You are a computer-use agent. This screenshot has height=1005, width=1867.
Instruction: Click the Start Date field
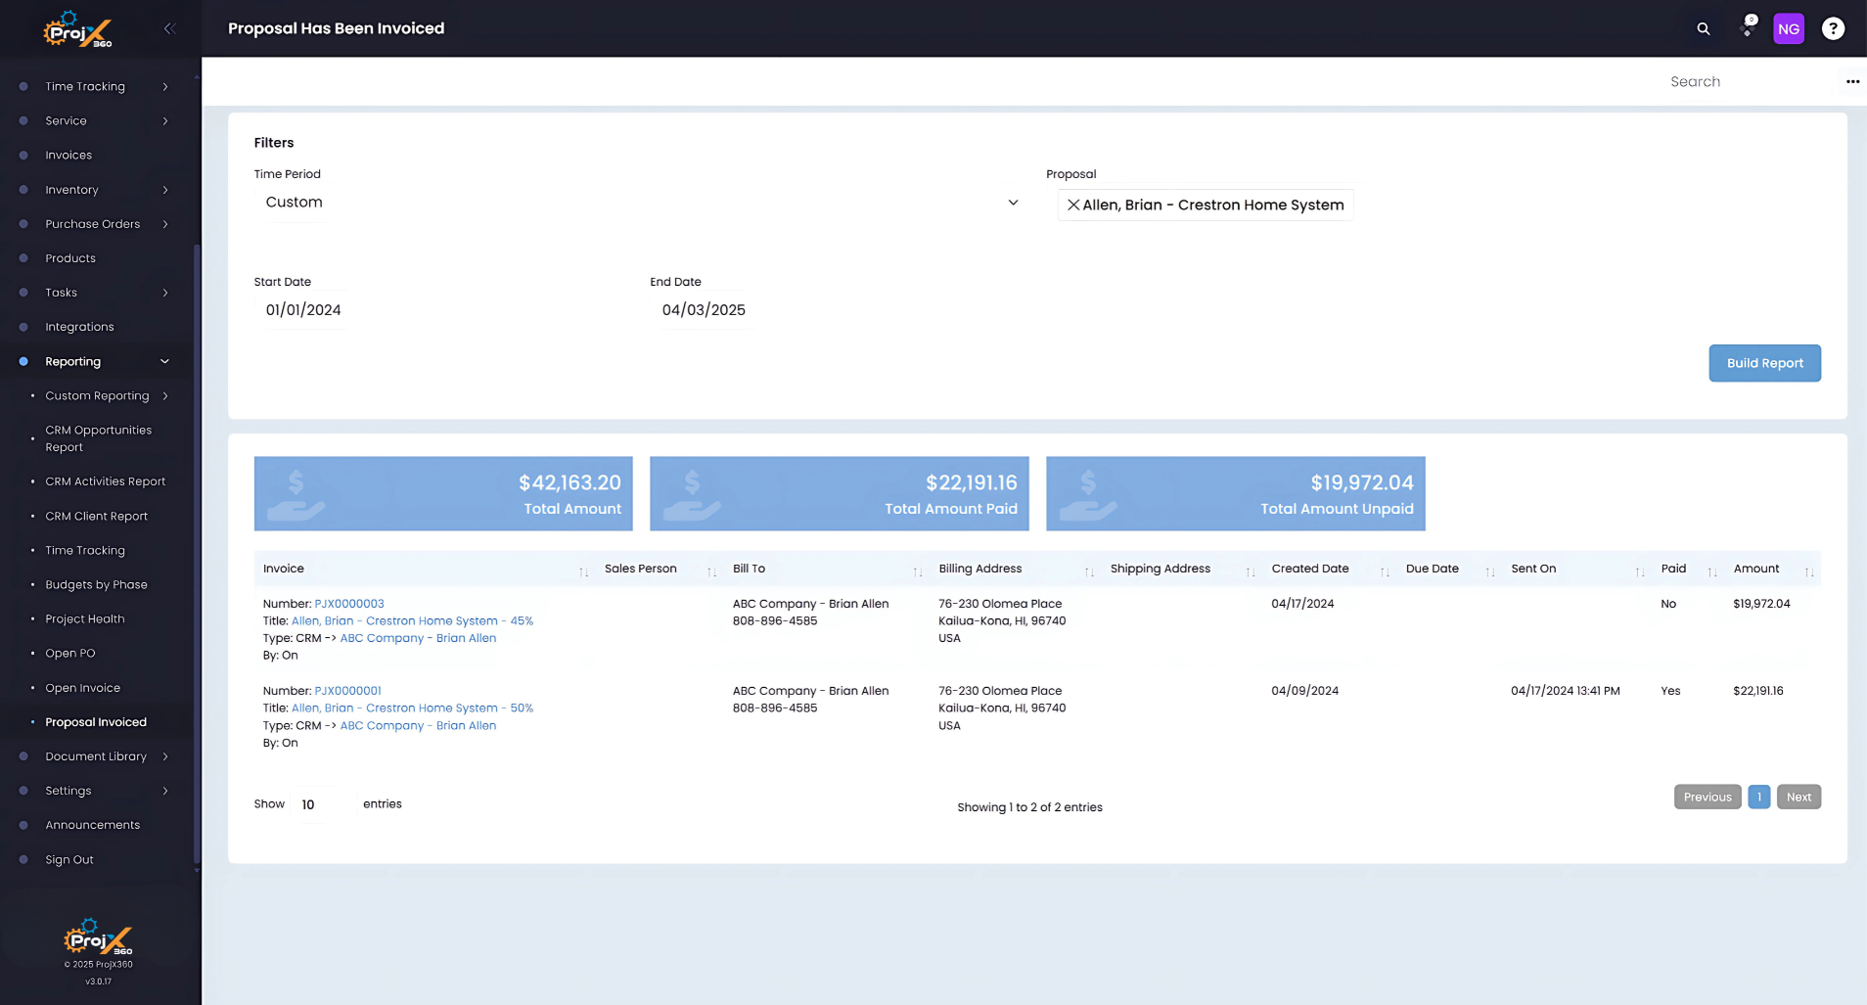(x=303, y=309)
